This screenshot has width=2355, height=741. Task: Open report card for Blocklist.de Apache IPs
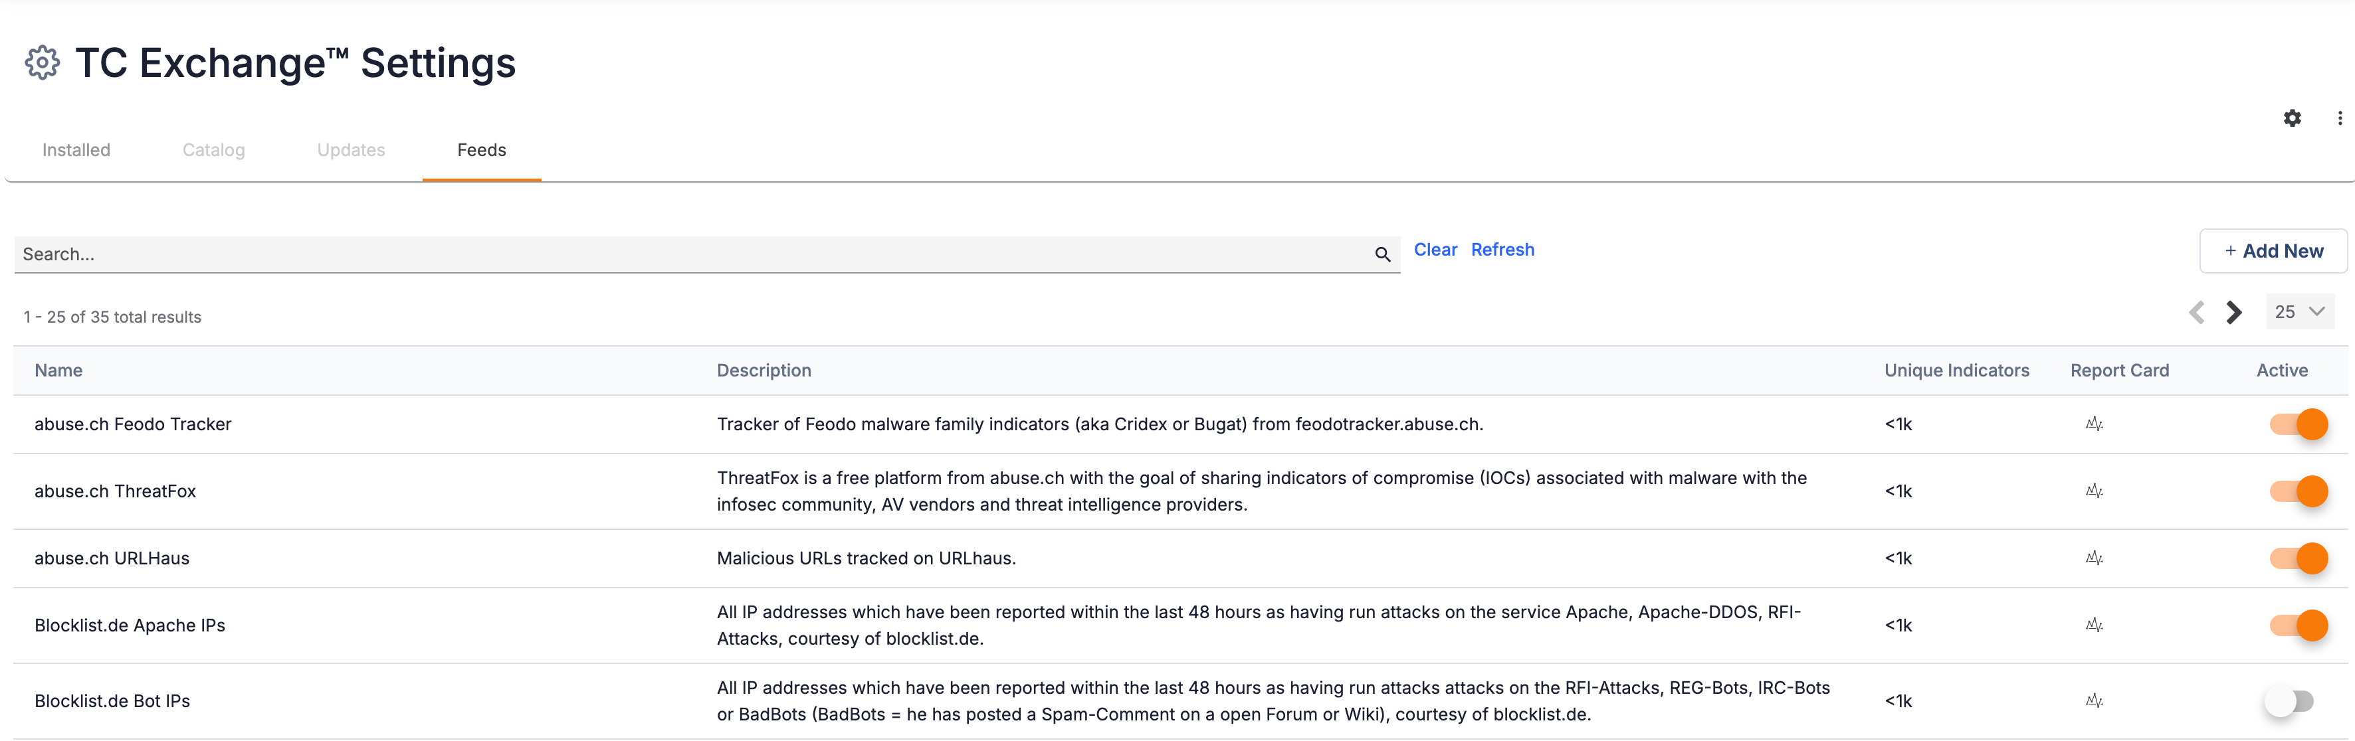pos(2094,625)
